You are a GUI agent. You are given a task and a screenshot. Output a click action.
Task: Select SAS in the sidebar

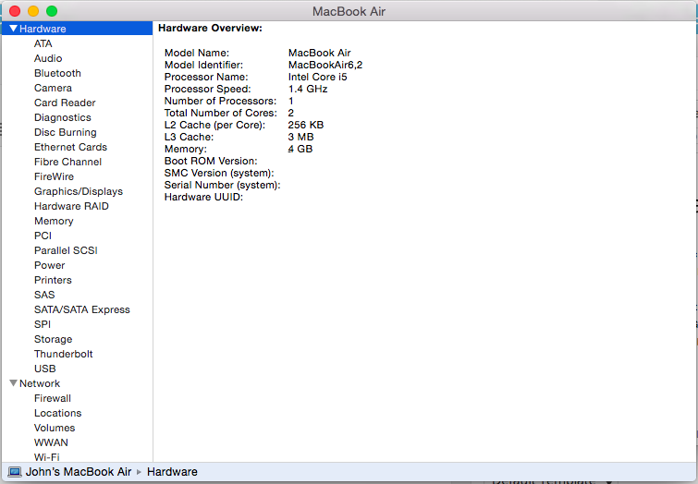(44, 295)
